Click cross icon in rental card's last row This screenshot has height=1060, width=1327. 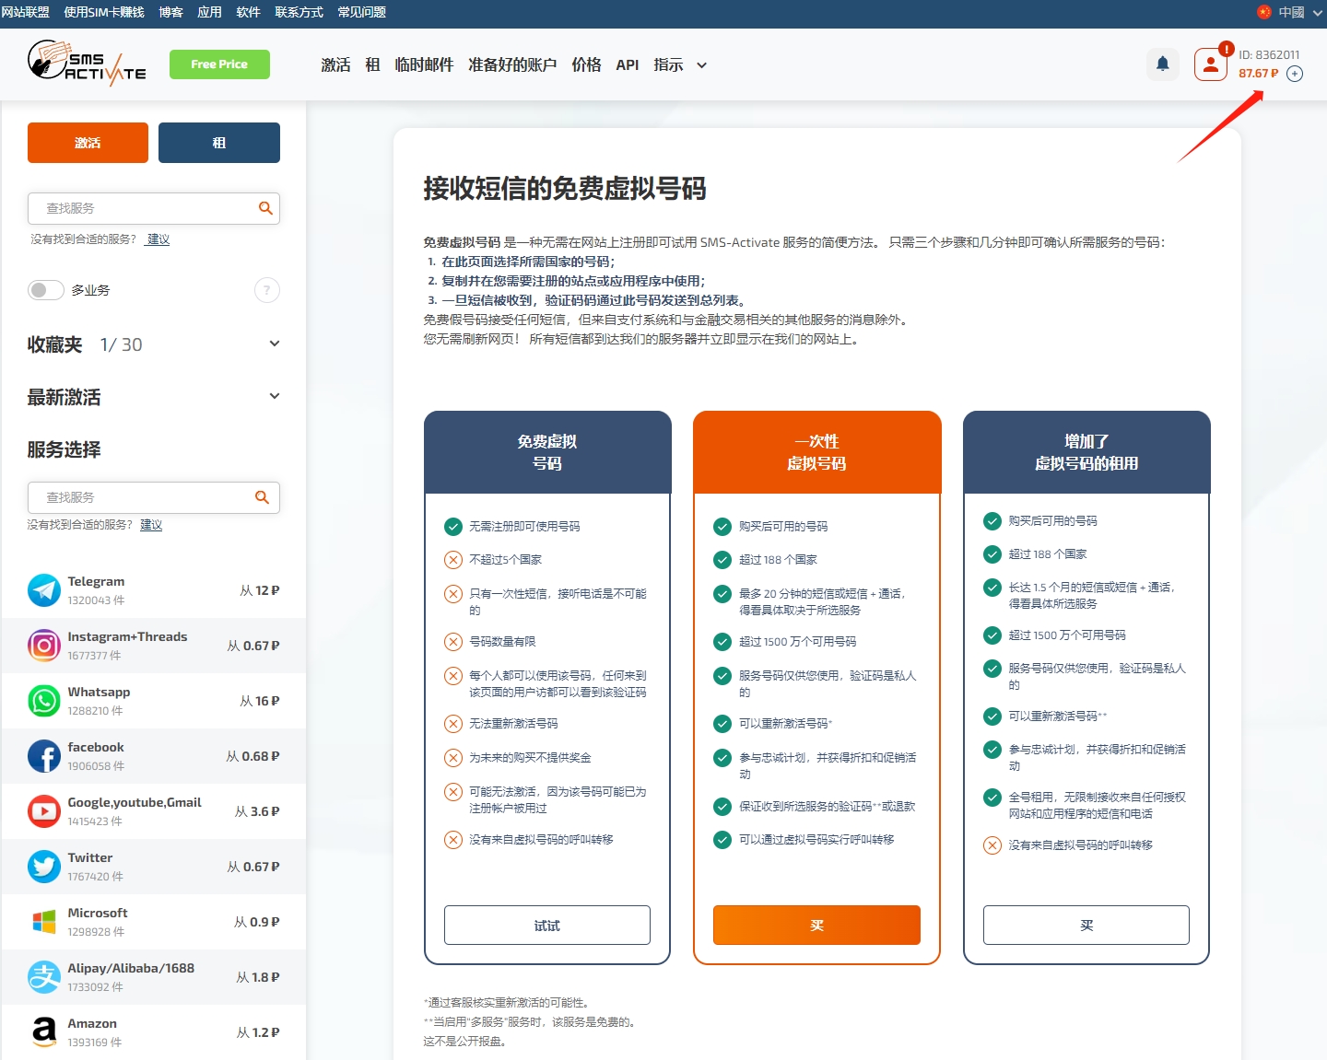click(x=992, y=845)
